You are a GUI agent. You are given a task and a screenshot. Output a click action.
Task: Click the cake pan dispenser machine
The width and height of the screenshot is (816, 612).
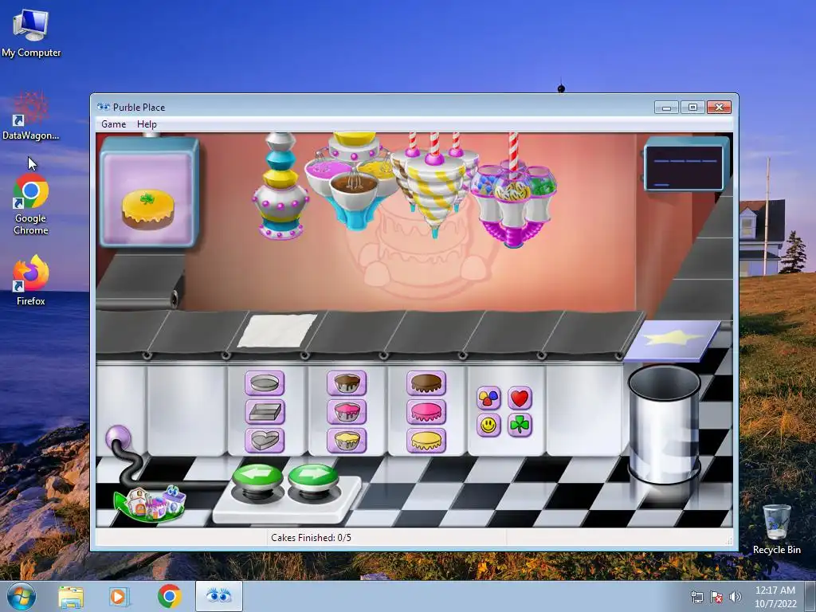pyautogui.click(x=280, y=186)
